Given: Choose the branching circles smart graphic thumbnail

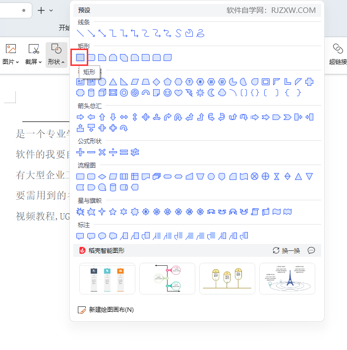Looking at the screenshot, I should [x=168, y=279].
